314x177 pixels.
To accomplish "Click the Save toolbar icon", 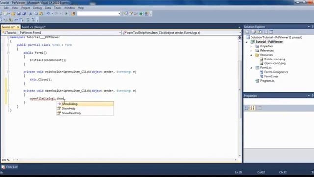I will pos(19,14).
